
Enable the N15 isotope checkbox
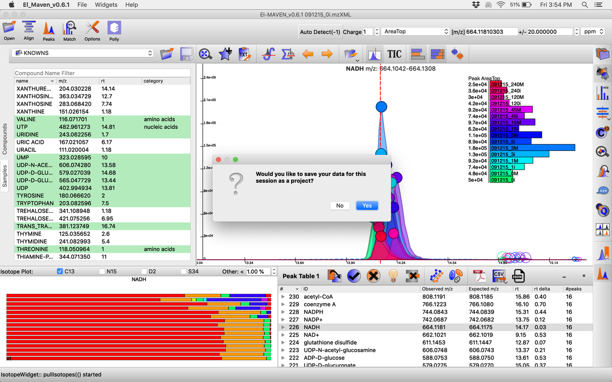102,271
